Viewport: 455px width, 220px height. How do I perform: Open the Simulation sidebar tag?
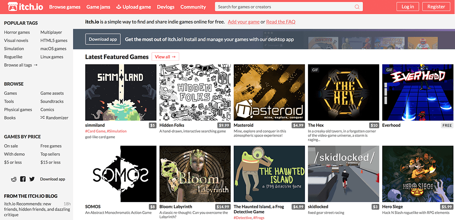coord(14,49)
